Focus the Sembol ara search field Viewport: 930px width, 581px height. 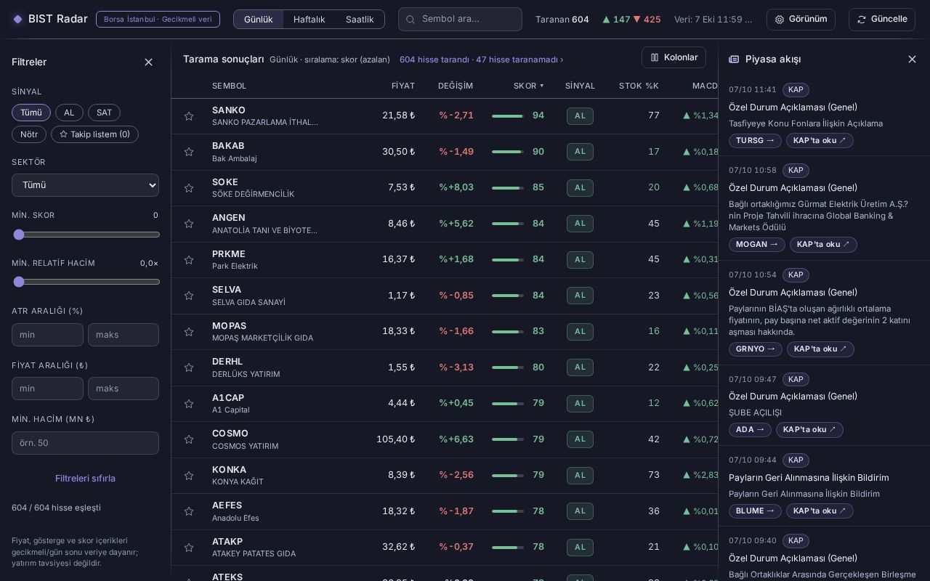(x=460, y=20)
